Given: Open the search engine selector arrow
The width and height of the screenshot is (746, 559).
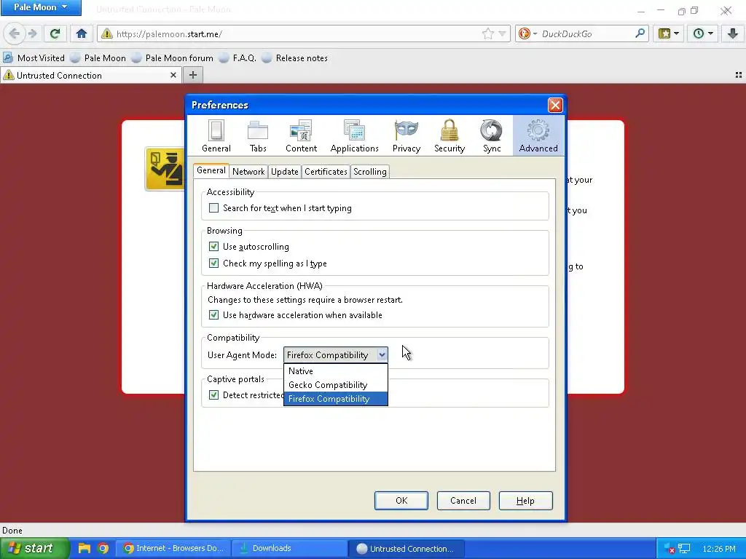Looking at the screenshot, I should tap(535, 33).
